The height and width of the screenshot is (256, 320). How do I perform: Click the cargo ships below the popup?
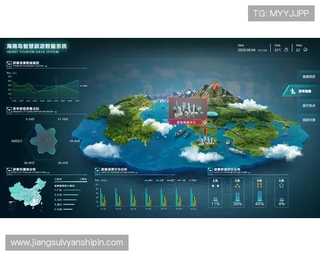click(182, 132)
